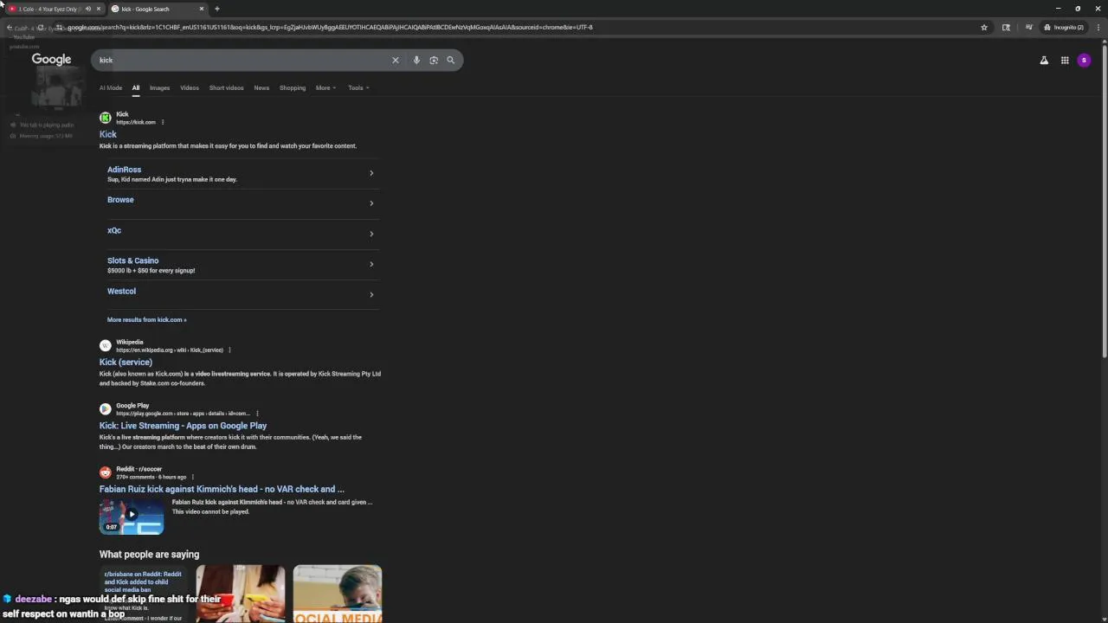The height and width of the screenshot is (623, 1108).
Task: Expand the More dropdown
Action: (325, 87)
